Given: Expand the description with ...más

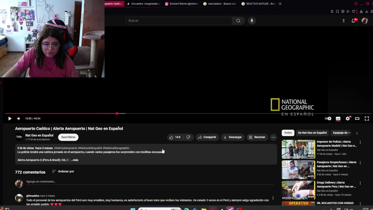Looking at the screenshot, I should tap(74, 160).
